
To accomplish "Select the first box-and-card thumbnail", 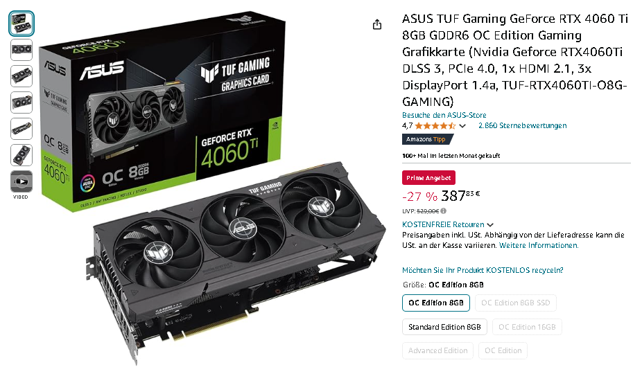I will [x=21, y=24].
